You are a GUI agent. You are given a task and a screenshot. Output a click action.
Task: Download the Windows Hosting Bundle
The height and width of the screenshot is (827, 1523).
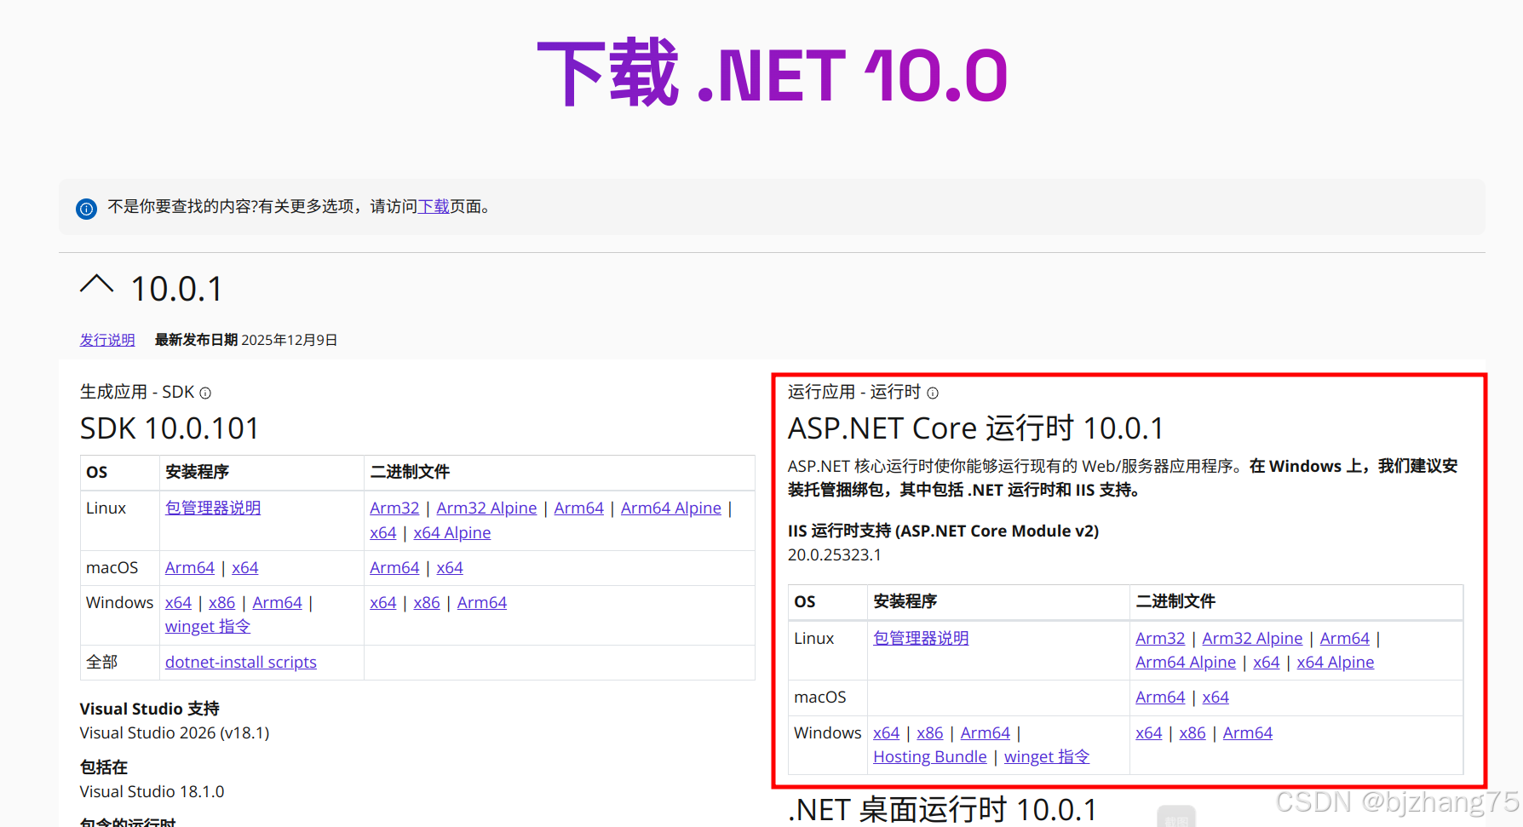coord(930,756)
